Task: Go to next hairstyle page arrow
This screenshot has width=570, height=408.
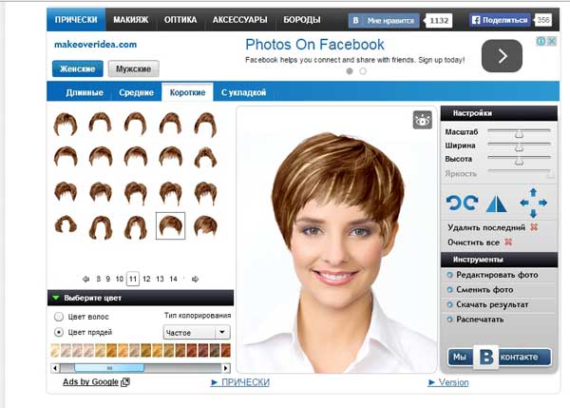Action: click(x=195, y=279)
